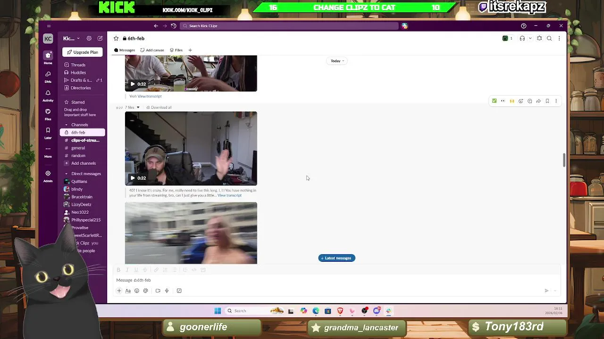Open Slack icon in Windows taskbar
The width and height of the screenshot is (604, 339).
(388, 311)
